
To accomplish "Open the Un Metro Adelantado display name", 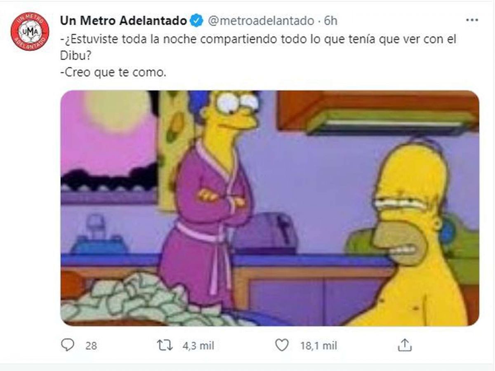I will point(123,20).
